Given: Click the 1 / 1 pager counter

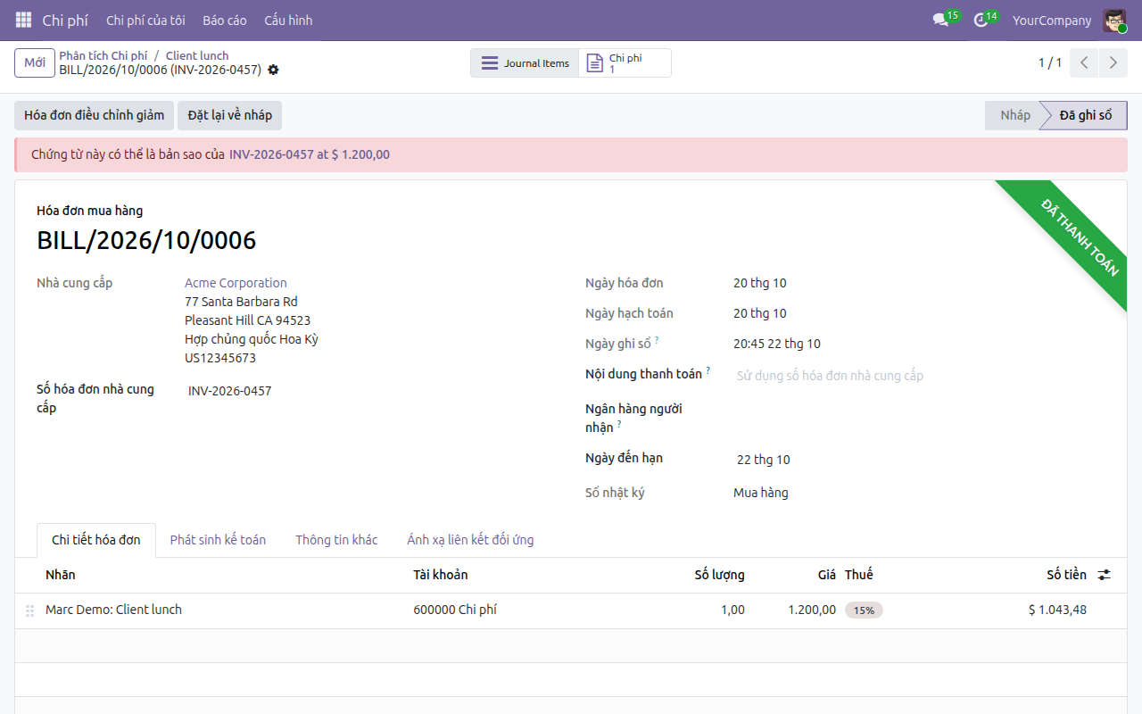Looking at the screenshot, I should coord(1050,62).
